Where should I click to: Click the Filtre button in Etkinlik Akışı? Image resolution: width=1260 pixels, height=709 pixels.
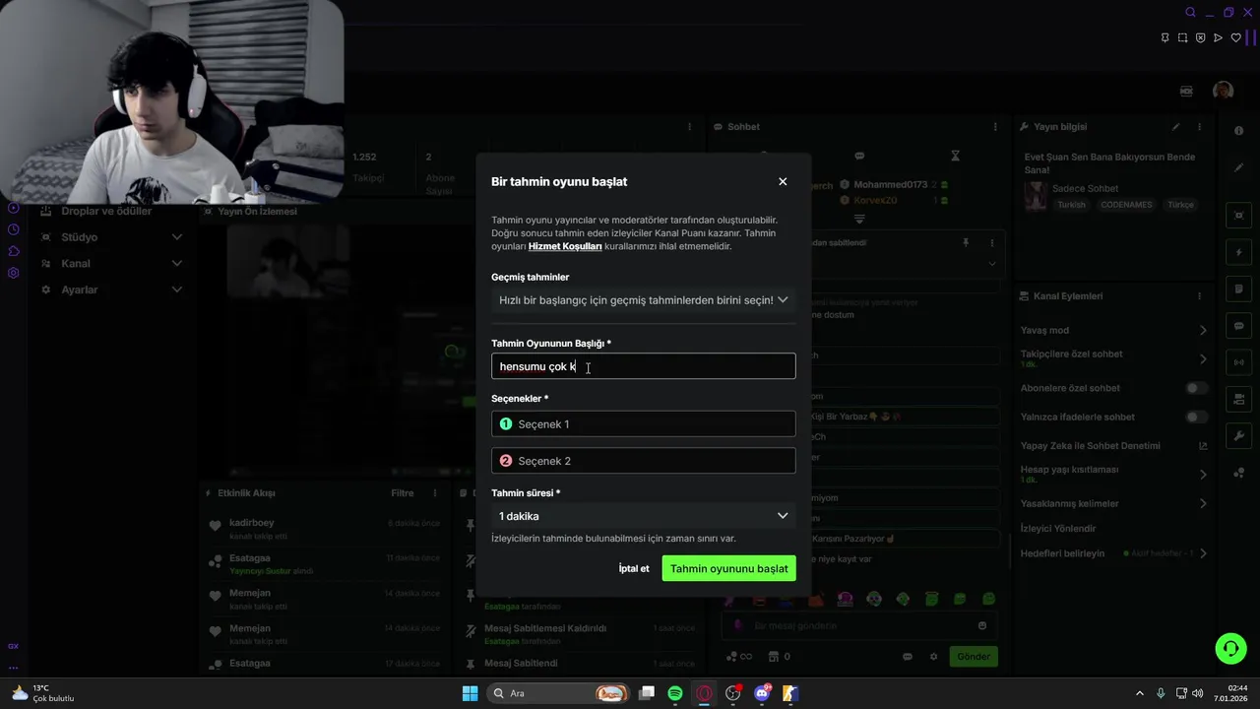402,493
